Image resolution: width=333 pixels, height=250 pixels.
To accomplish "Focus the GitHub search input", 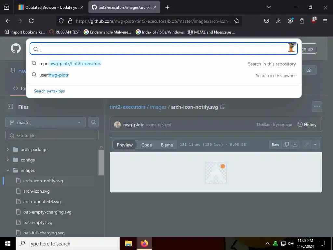I will click(x=164, y=49).
